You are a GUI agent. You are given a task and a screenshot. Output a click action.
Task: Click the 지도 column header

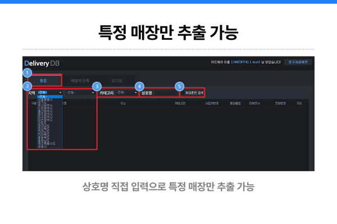[299, 103]
